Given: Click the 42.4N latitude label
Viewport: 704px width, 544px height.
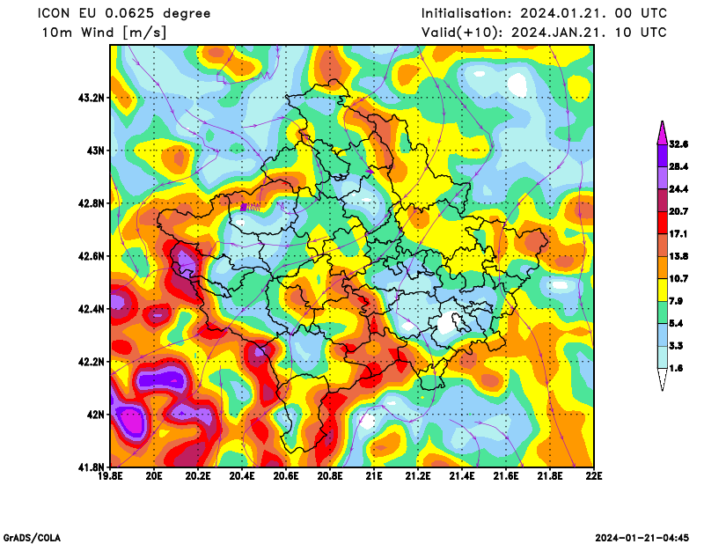Looking at the screenshot, I should pyautogui.click(x=92, y=309).
